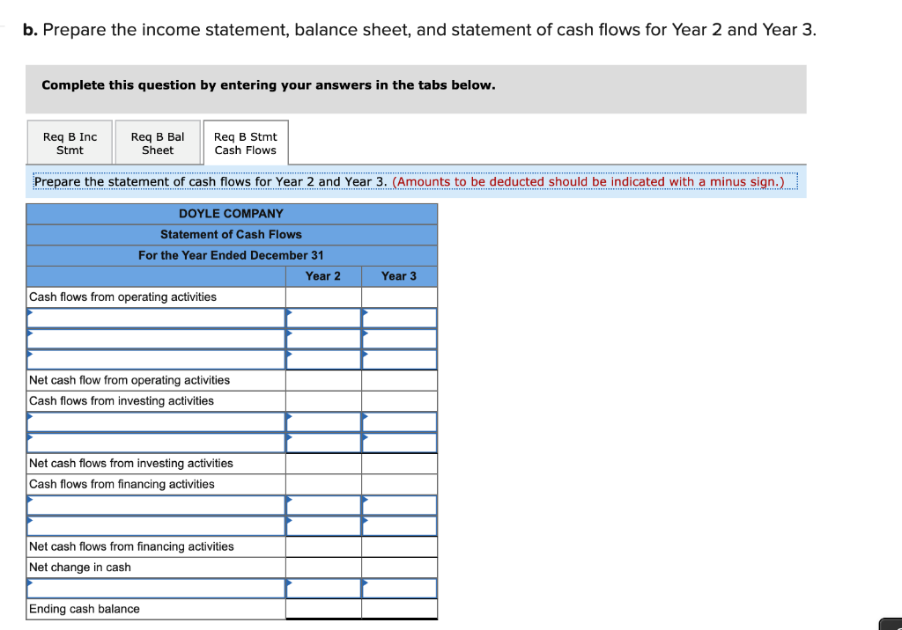The height and width of the screenshot is (630, 902).
Task: Open account dropdown below Net change in cash
Action: (x=155, y=588)
